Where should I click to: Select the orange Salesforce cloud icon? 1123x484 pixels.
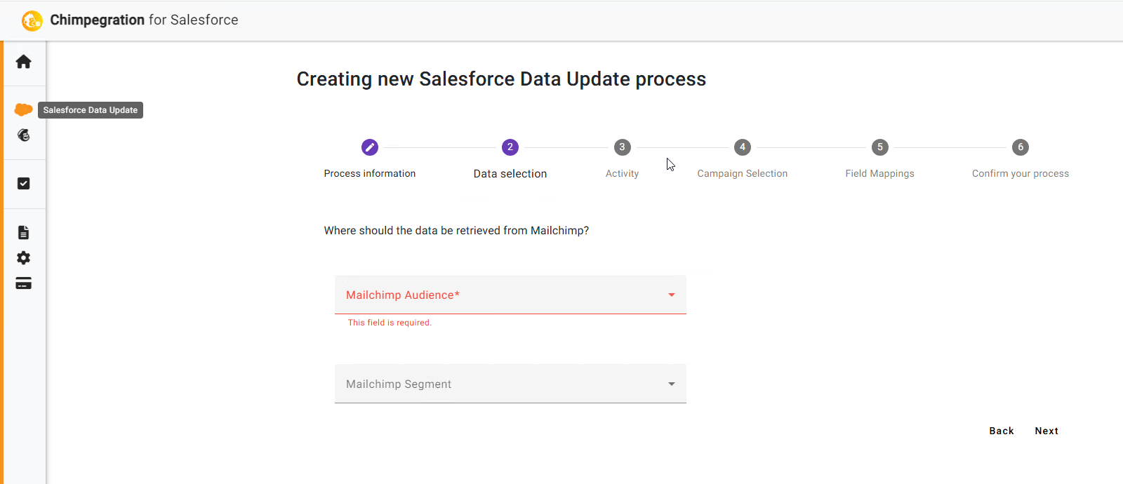[x=23, y=109]
